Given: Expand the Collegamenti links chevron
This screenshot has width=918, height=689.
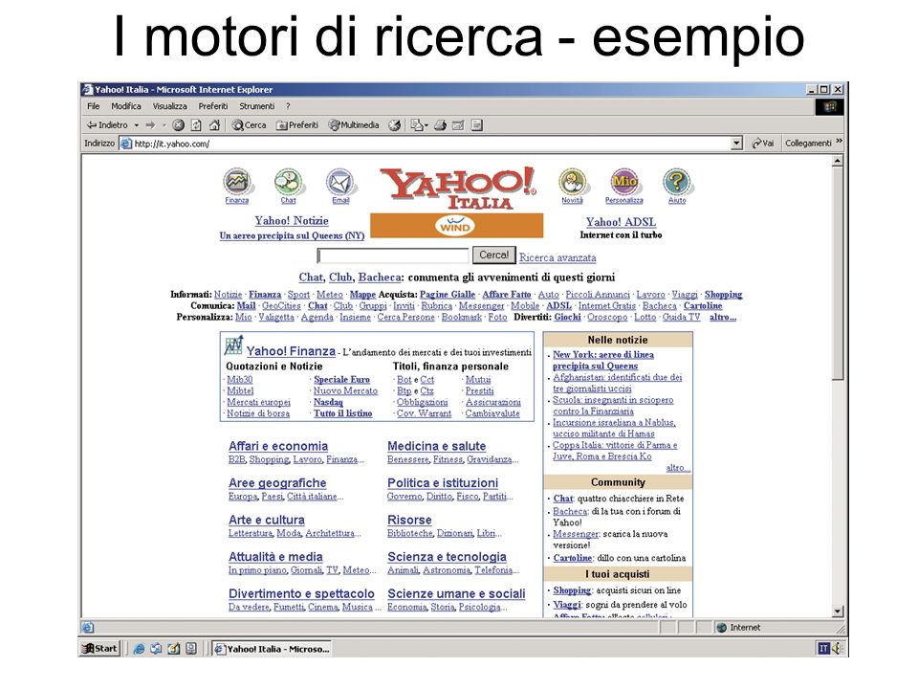Looking at the screenshot, I should 839,142.
